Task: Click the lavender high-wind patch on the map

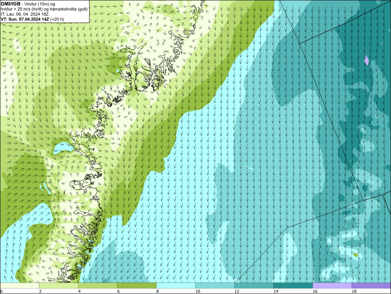Action: [x=367, y=60]
